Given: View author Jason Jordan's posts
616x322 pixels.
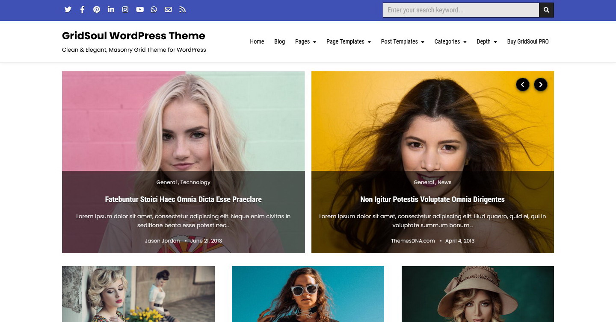Looking at the screenshot, I should (162, 241).
